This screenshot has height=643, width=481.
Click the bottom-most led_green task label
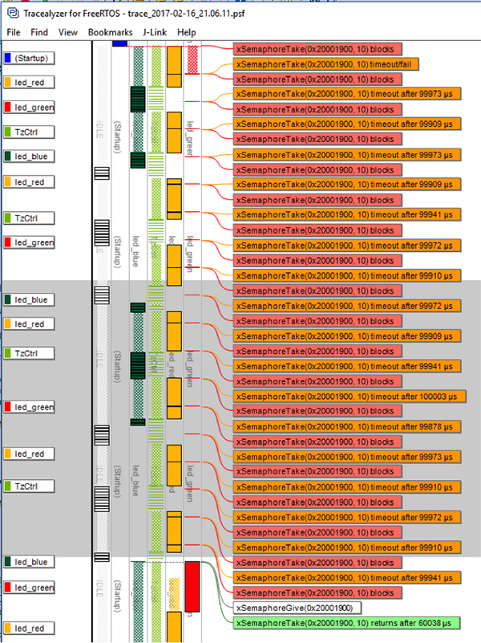29,588
